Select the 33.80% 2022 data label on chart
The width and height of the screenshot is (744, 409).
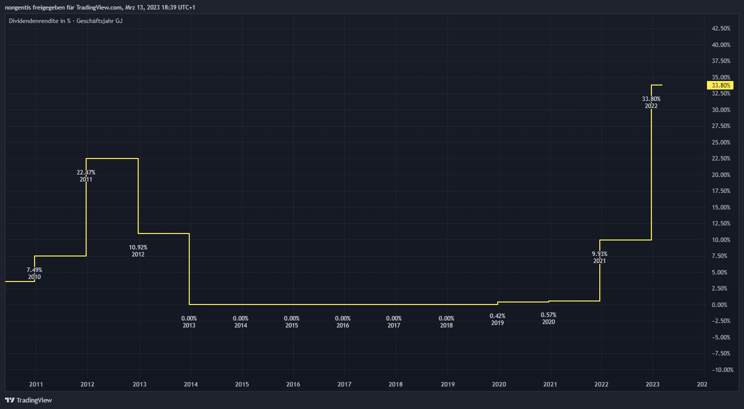tap(651, 102)
